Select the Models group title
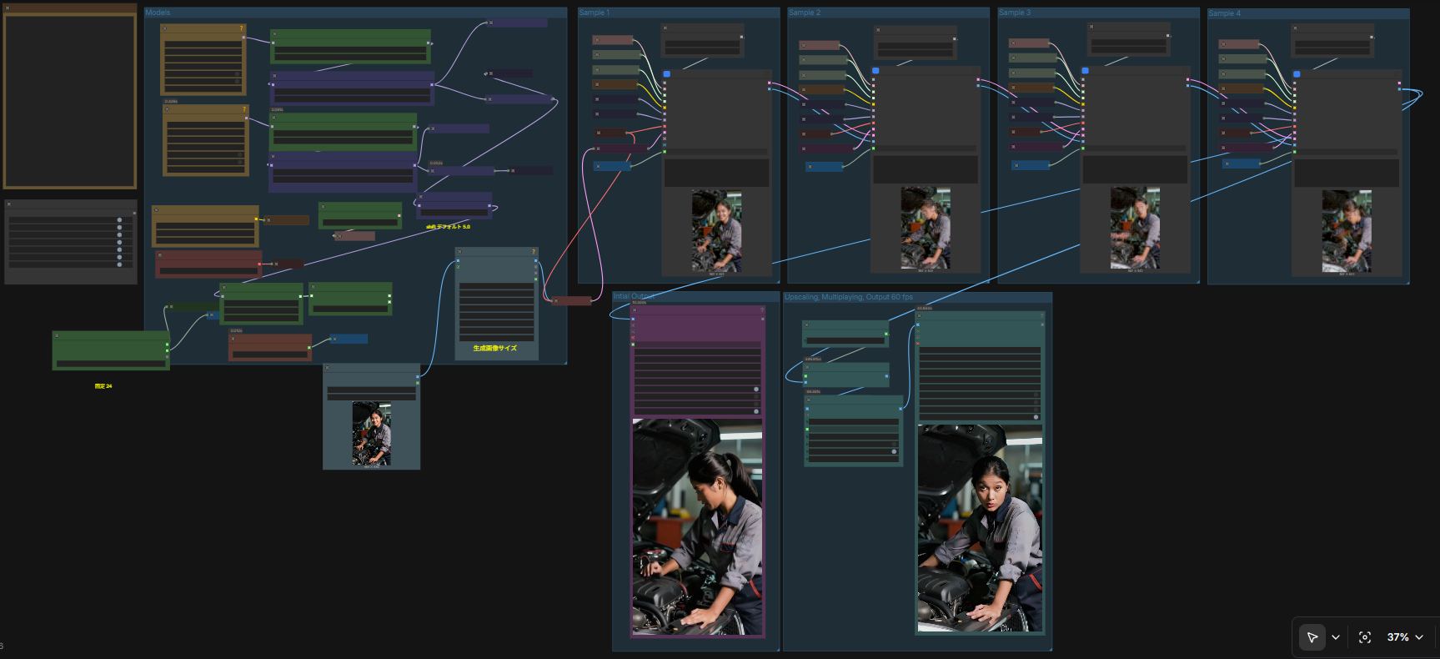The image size is (1440, 659). click(158, 13)
